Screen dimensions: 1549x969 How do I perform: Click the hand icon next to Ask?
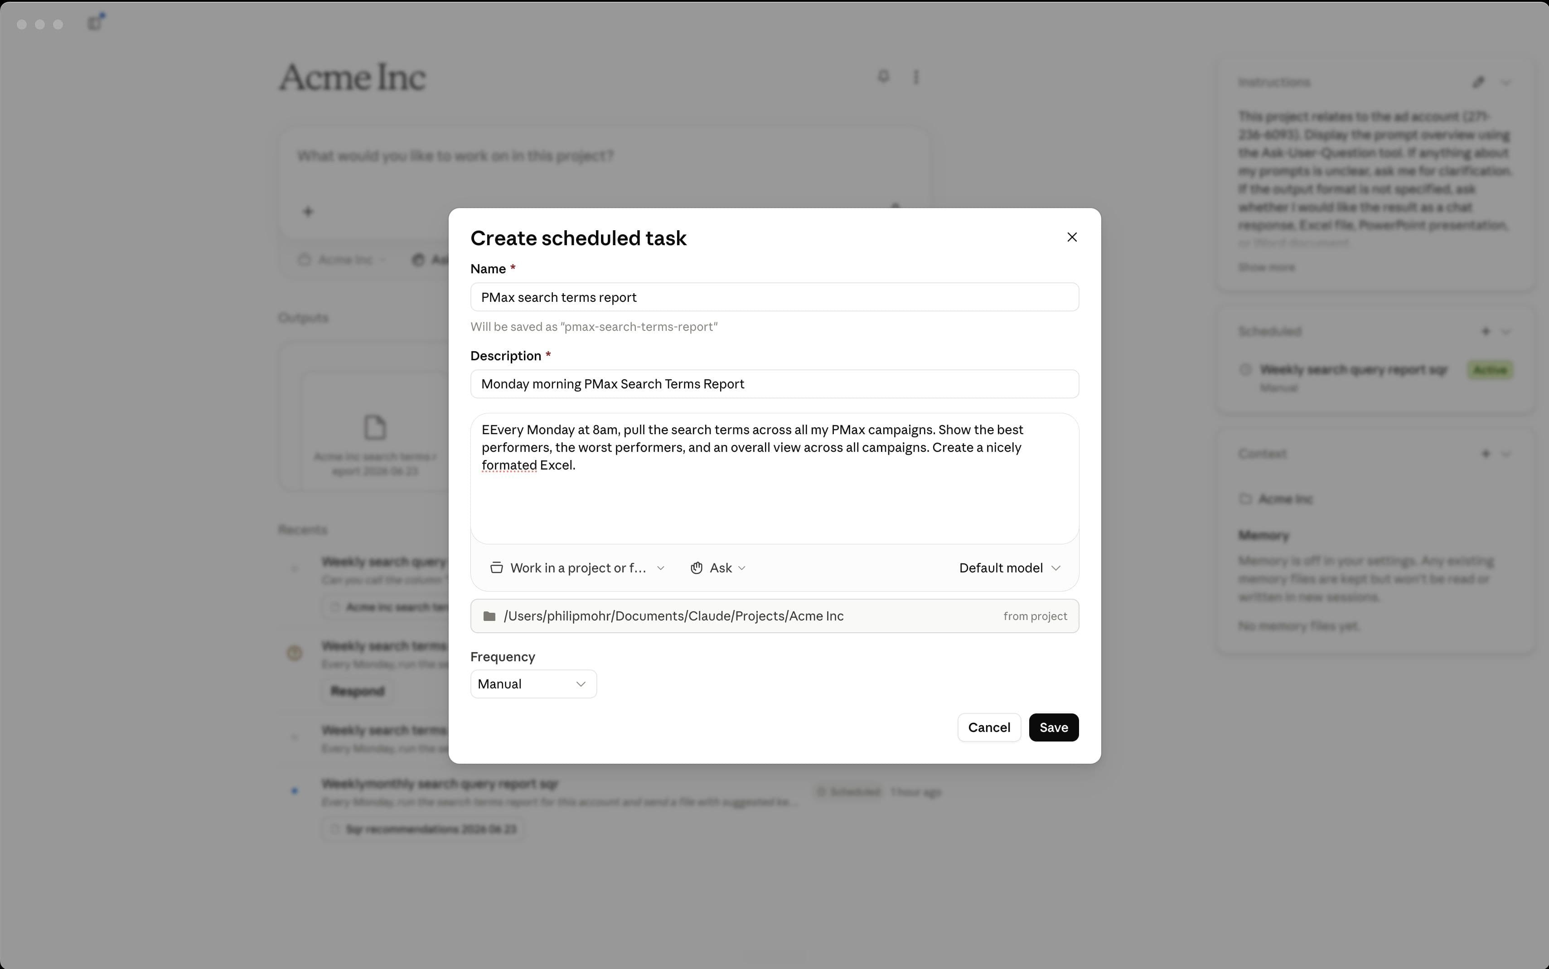coord(697,568)
